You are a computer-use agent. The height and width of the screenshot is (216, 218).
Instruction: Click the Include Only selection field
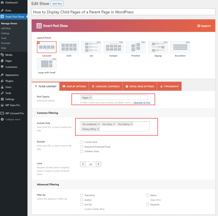pyautogui.click(x=115, y=126)
